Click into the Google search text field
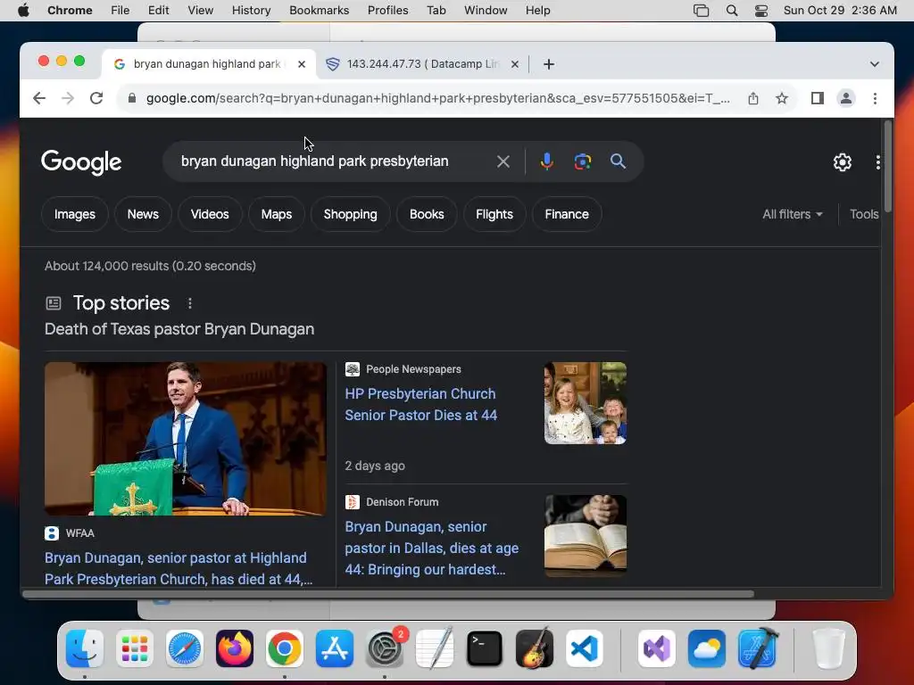 click(x=315, y=161)
